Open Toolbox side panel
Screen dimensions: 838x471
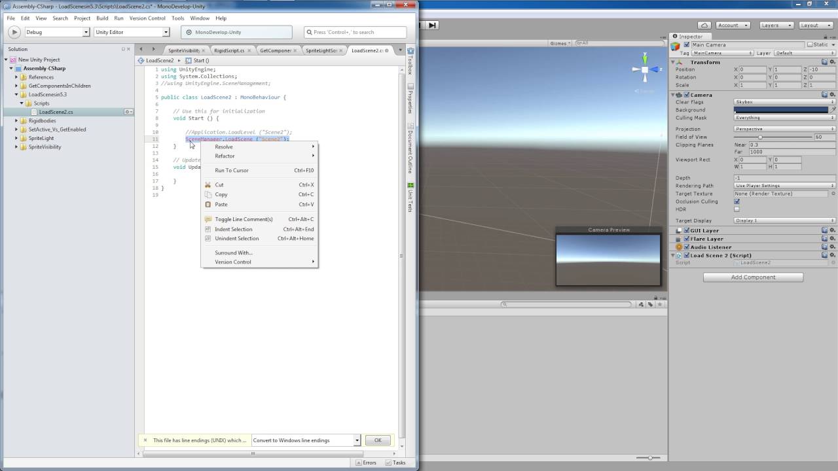(x=410, y=62)
